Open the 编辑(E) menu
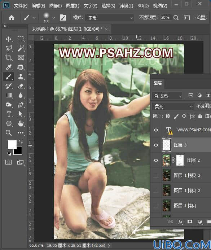The width and height of the screenshot is (211, 250). [38, 6]
